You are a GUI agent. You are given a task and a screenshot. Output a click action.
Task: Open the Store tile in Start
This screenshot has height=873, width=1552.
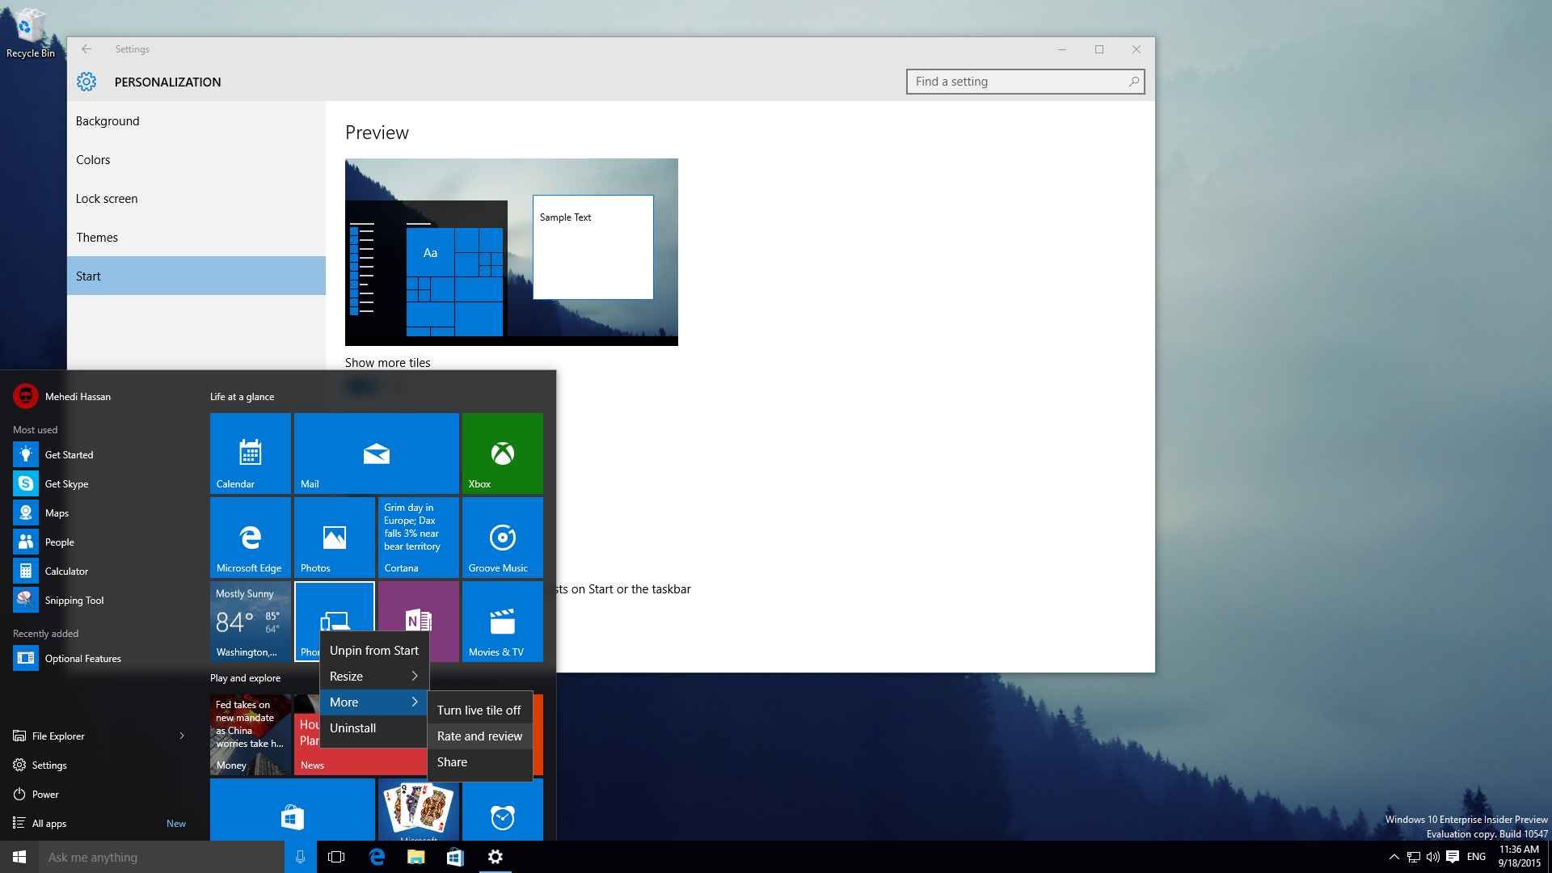[293, 810]
